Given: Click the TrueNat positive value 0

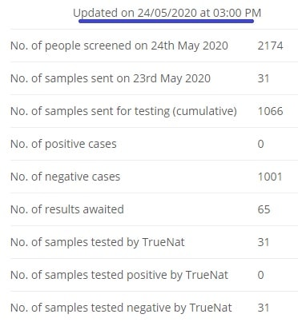Looking at the screenshot, I should coord(260,275).
